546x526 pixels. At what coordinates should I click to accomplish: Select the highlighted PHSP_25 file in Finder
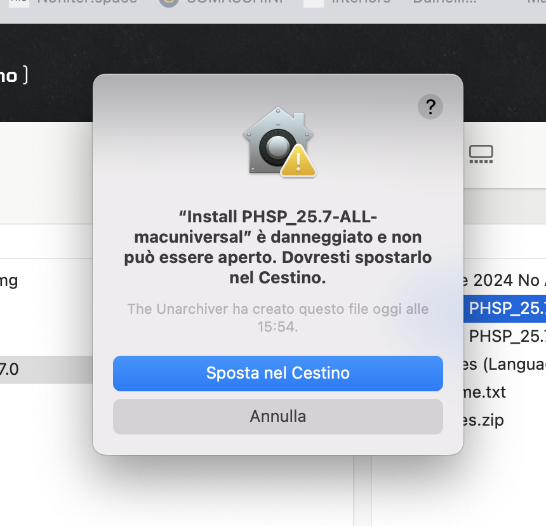[505, 308]
